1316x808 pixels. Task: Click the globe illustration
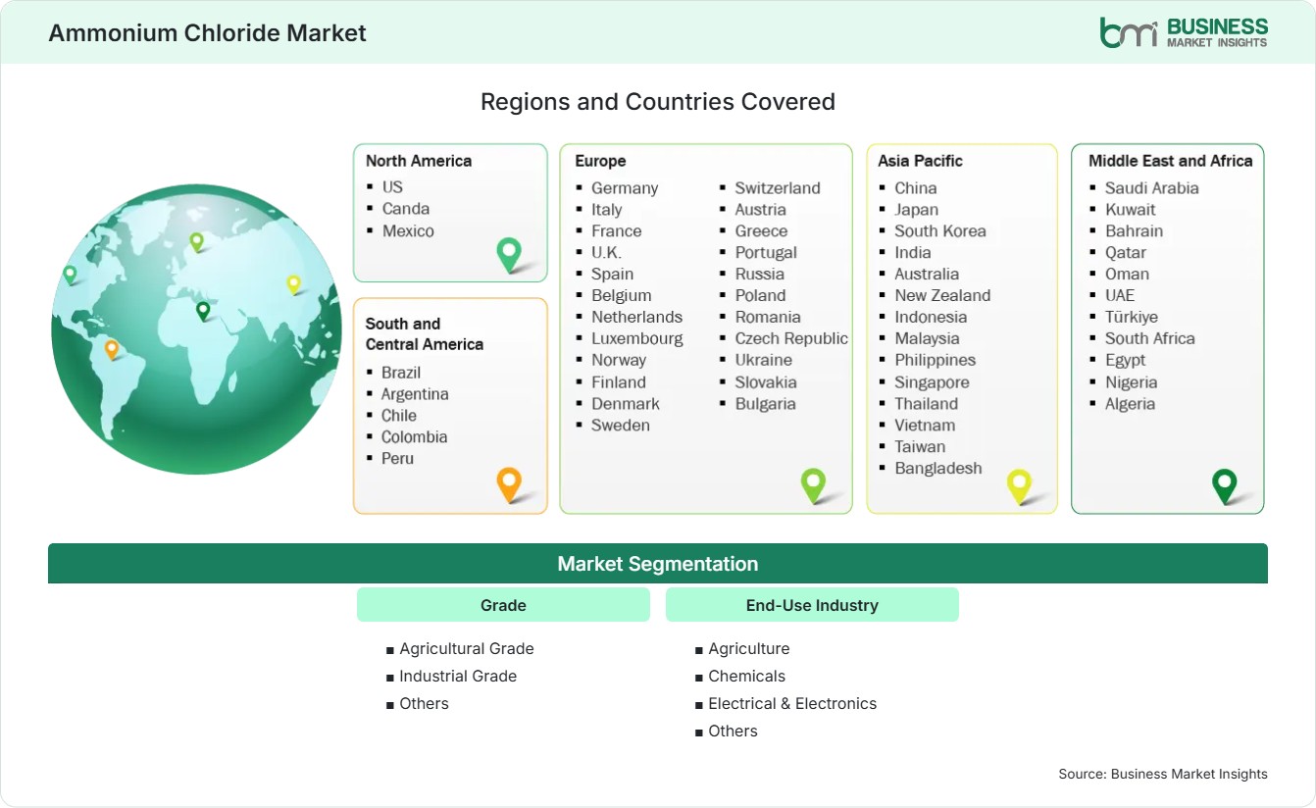click(196, 329)
